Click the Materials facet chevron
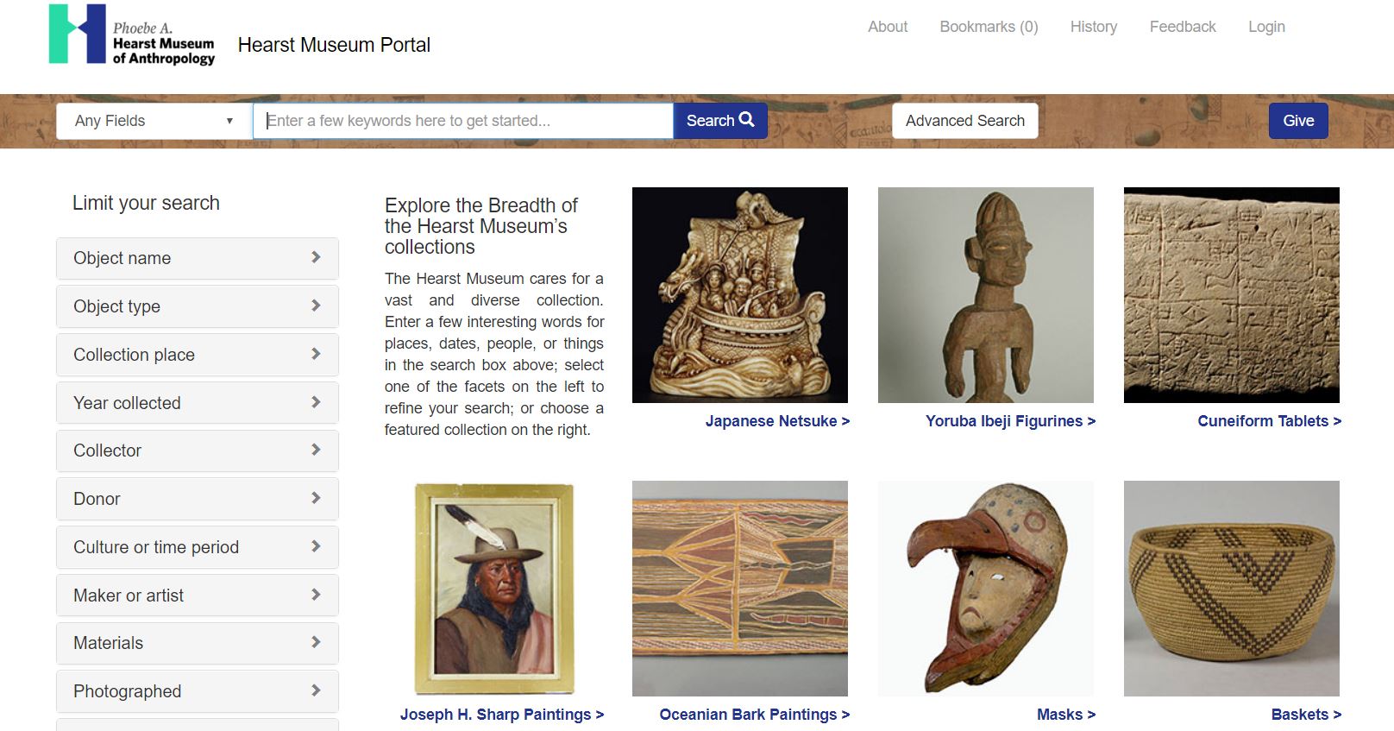The height and width of the screenshot is (731, 1394). pos(316,642)
